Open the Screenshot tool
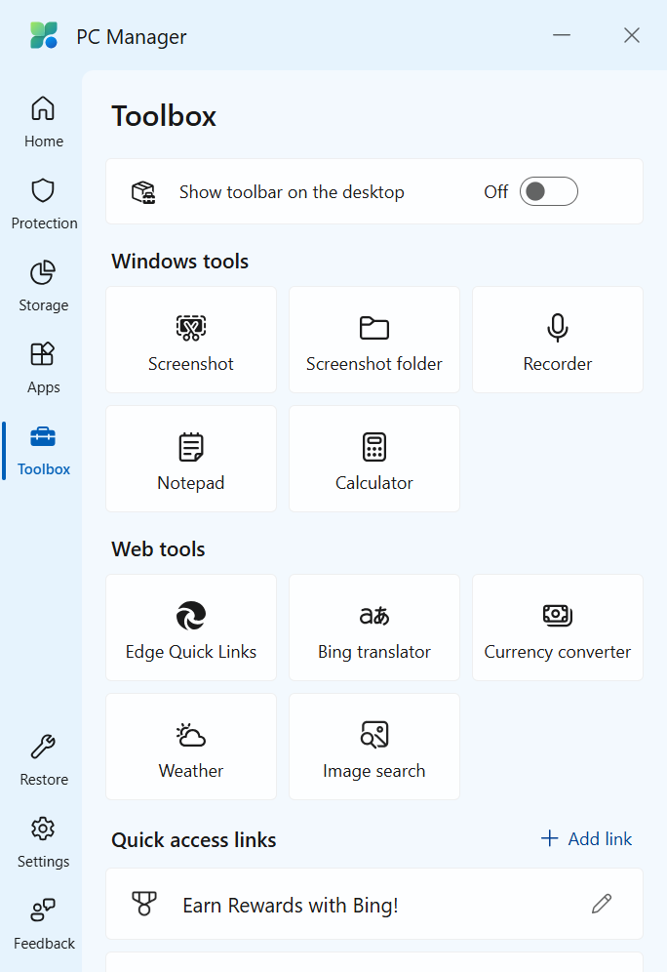This screenshot has width=667, height=972. click(x=191, y=341)
